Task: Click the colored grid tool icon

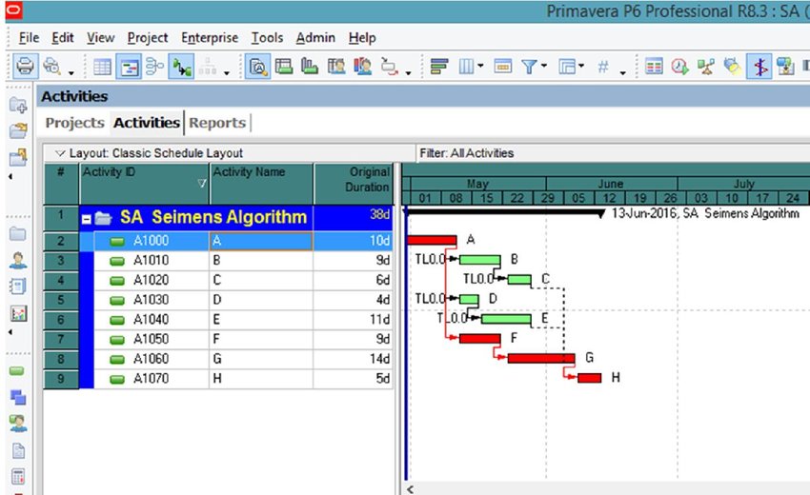Action: click(x=654, y=67)
